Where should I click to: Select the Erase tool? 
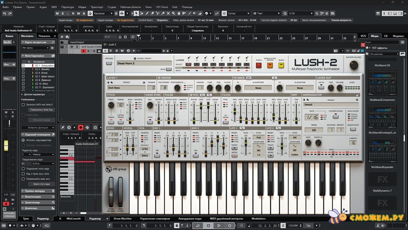point(153,13)
